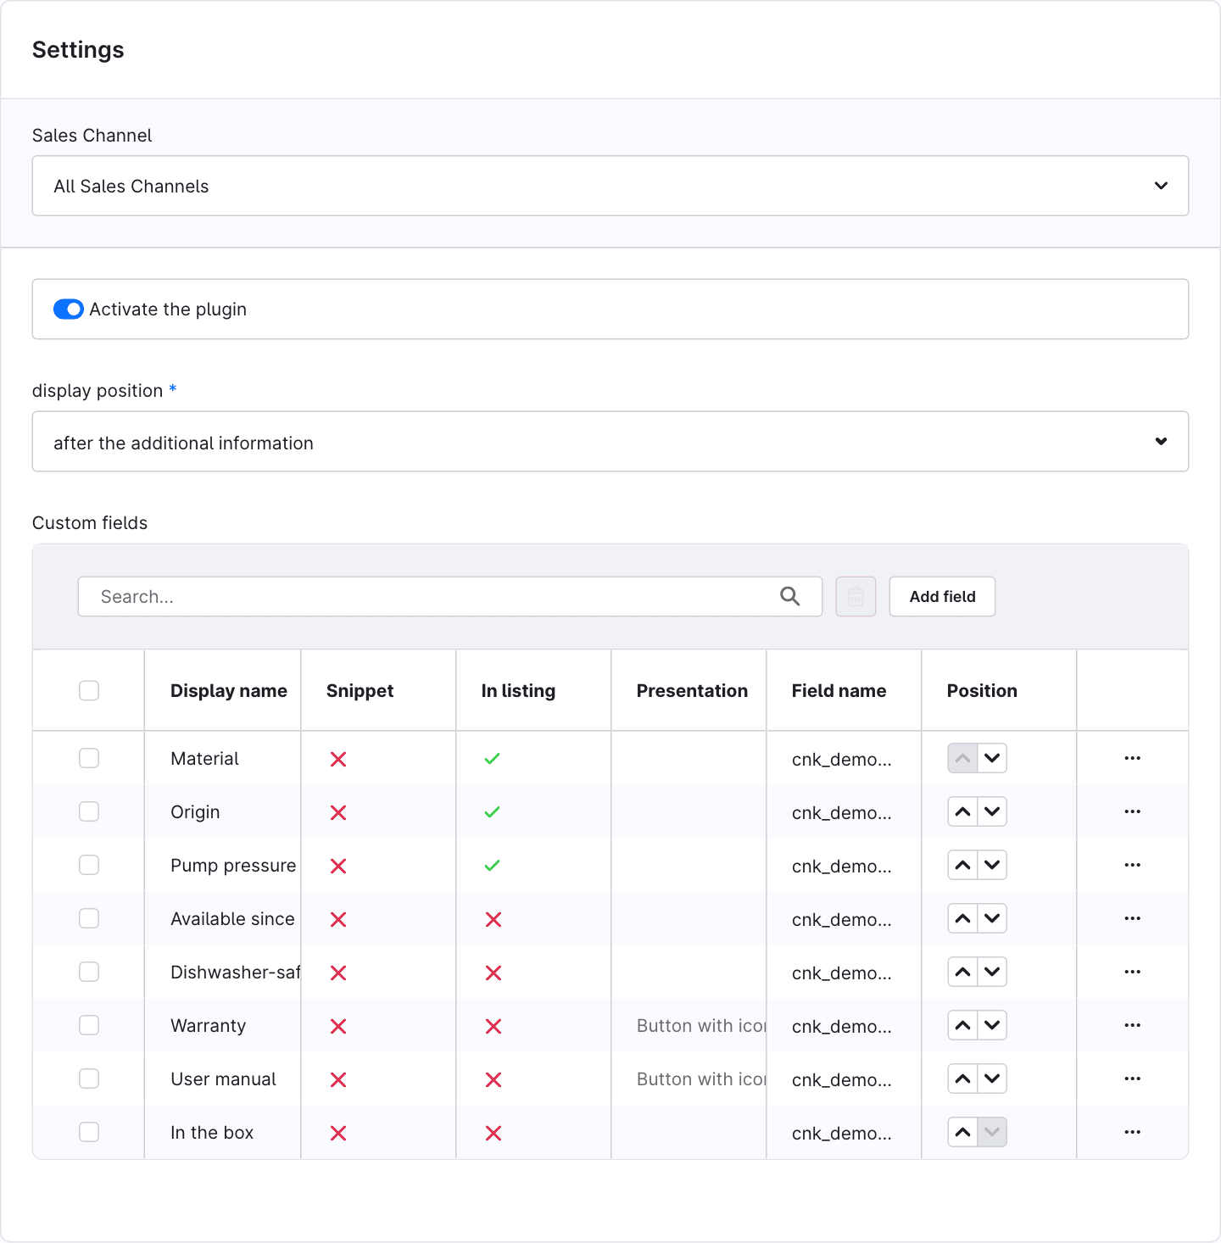Viewport: 1221px width, 1243px height.
Task: Select all rows with header checkbox
Action: tap(89, 690)
